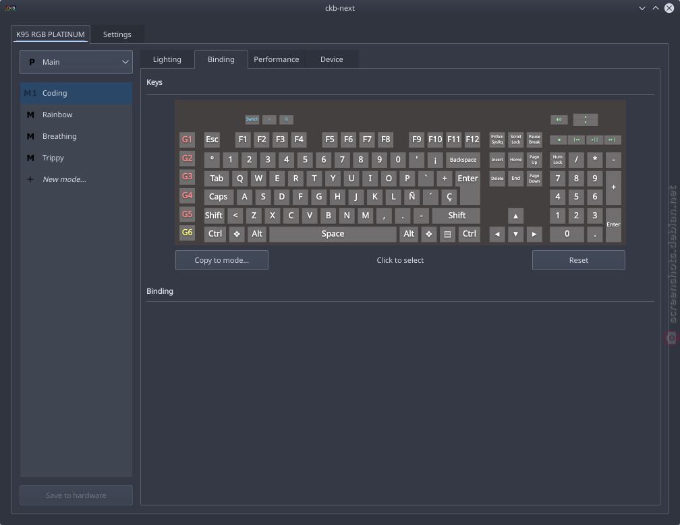This screenshot has height=525, width=680.
Task: Select the G4 macro key
Action: pos(187,195)
